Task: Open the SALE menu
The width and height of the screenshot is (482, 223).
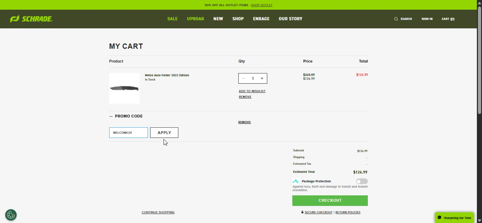Action: (173, 19)
